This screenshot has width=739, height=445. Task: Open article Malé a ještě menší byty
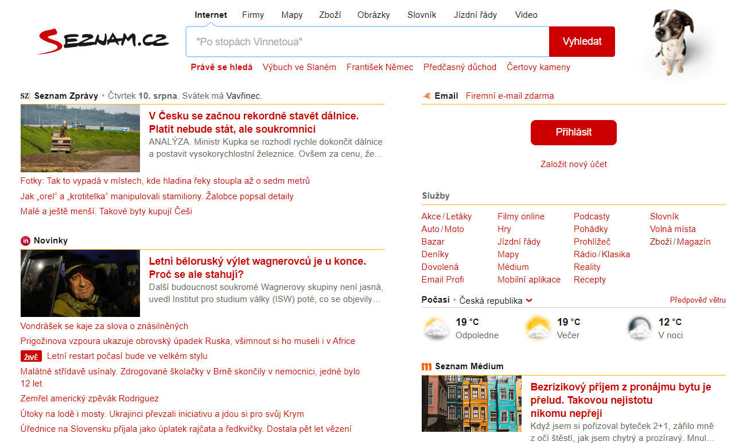(106, 211)
